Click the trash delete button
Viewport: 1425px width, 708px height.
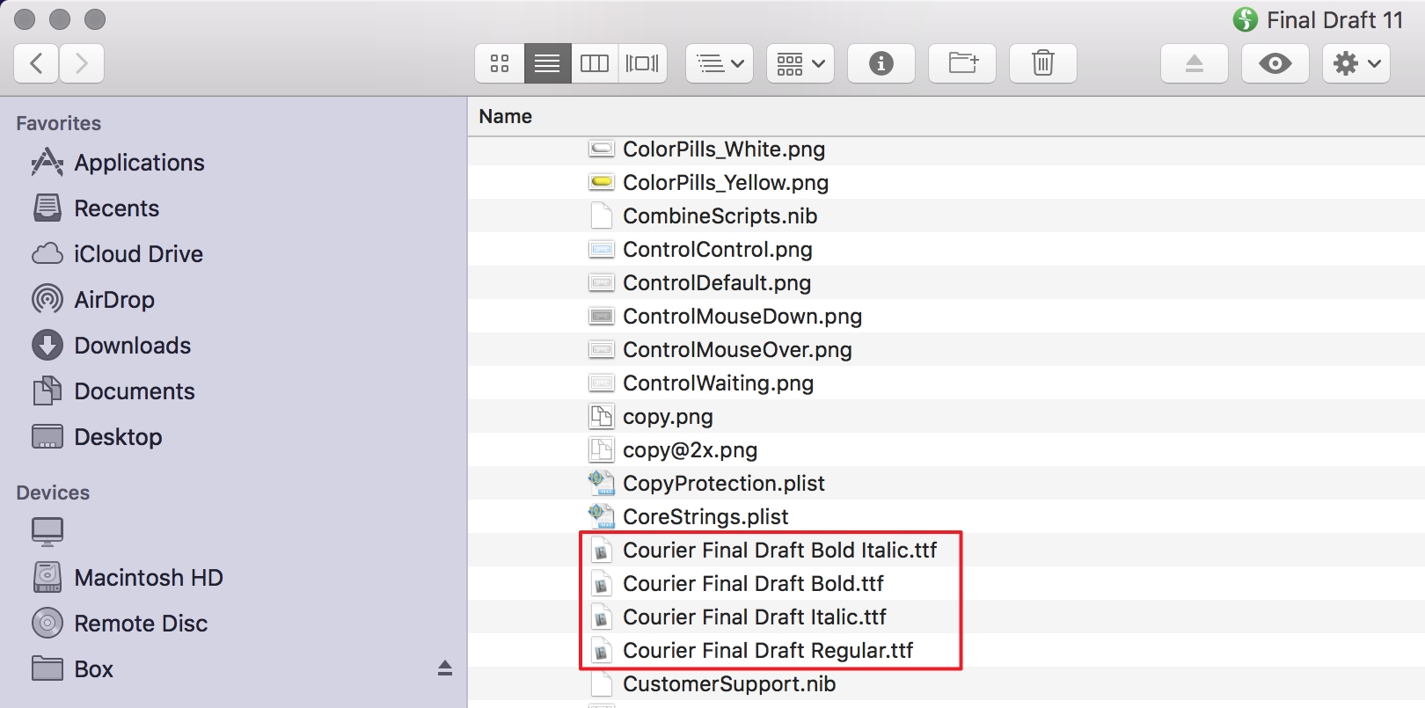tap(1043, 63)
